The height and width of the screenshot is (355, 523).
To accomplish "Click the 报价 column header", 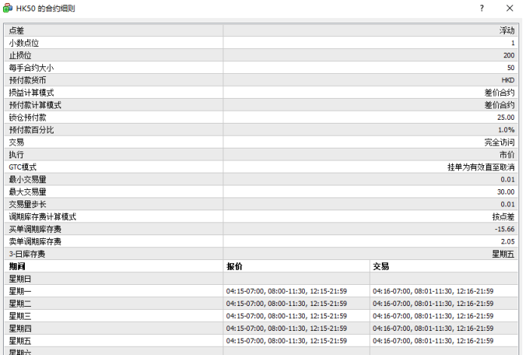I will pos(296,266).
